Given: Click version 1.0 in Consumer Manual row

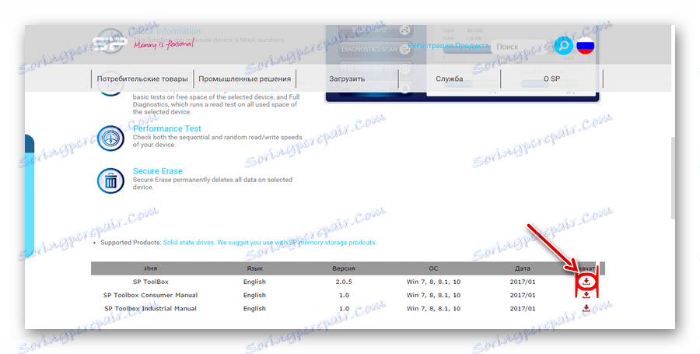Looking at the screenshot, I should click(344, 295).
